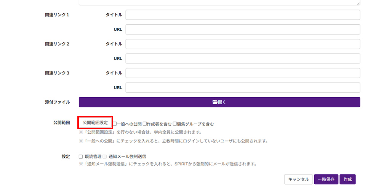Select the 関連リンク2 タイトル input
This screenshot has height=190, width=381.
tap(243, 44)
